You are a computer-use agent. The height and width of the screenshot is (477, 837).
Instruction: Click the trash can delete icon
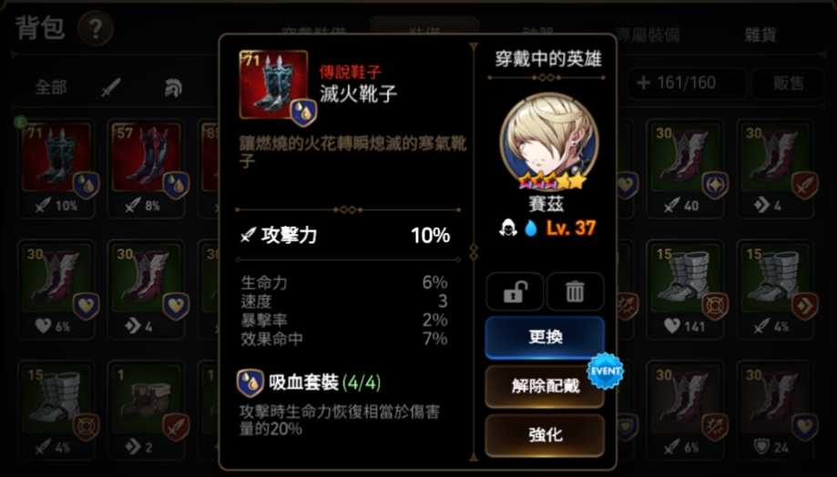pos(575,292)
